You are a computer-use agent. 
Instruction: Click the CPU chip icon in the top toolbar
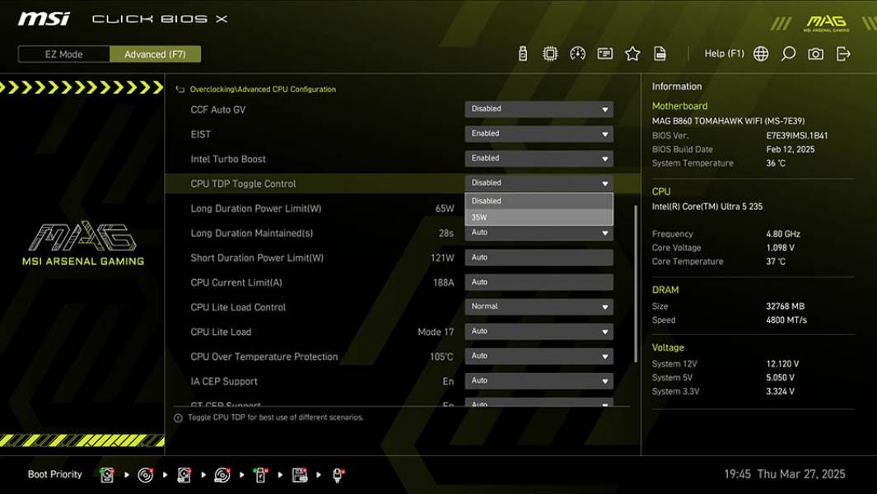pos(550,54)
